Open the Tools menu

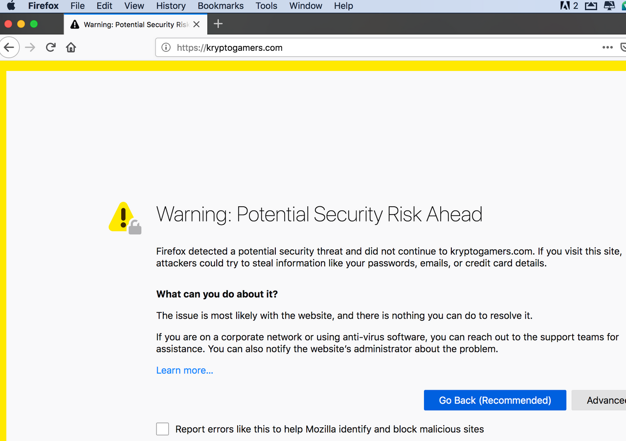(x=267, y=6)
